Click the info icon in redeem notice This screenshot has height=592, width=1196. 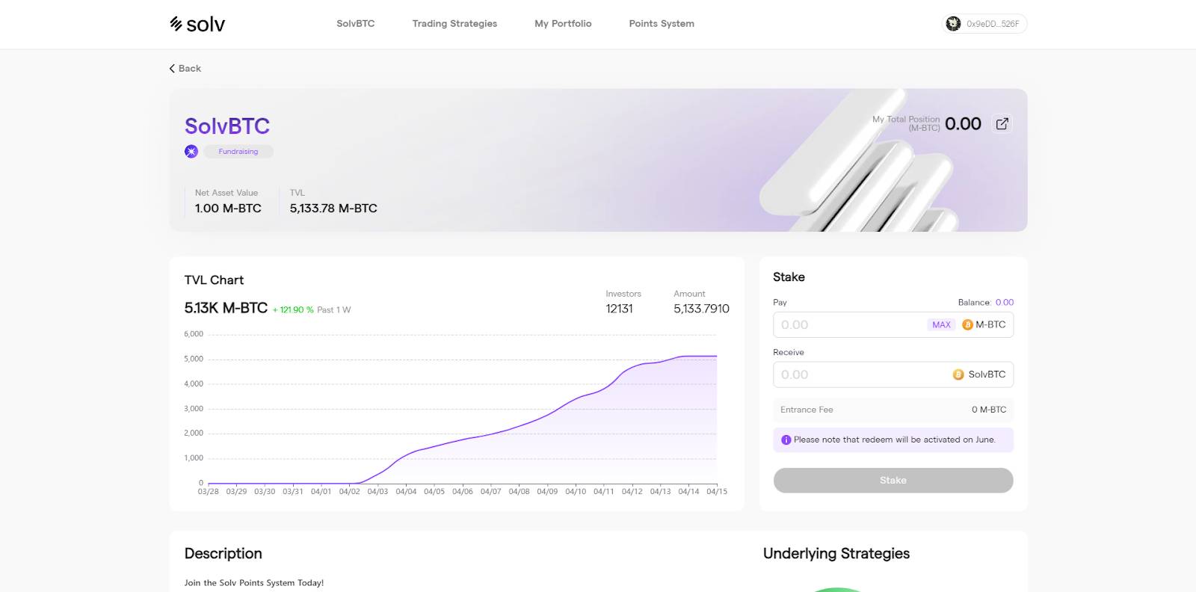[786, 440]
